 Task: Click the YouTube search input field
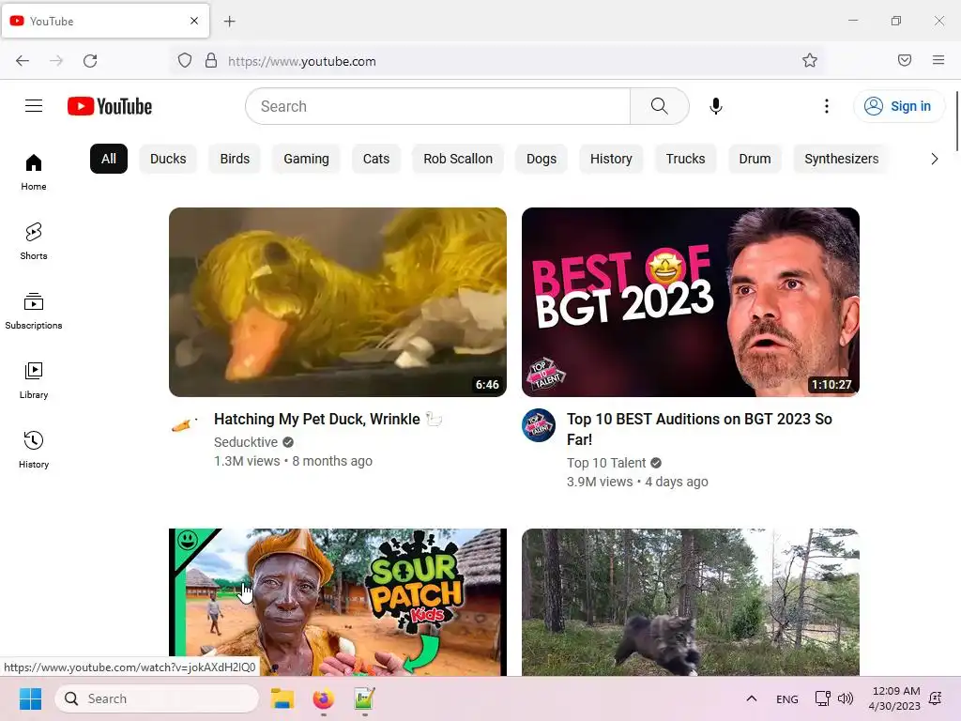coord(437,106)
